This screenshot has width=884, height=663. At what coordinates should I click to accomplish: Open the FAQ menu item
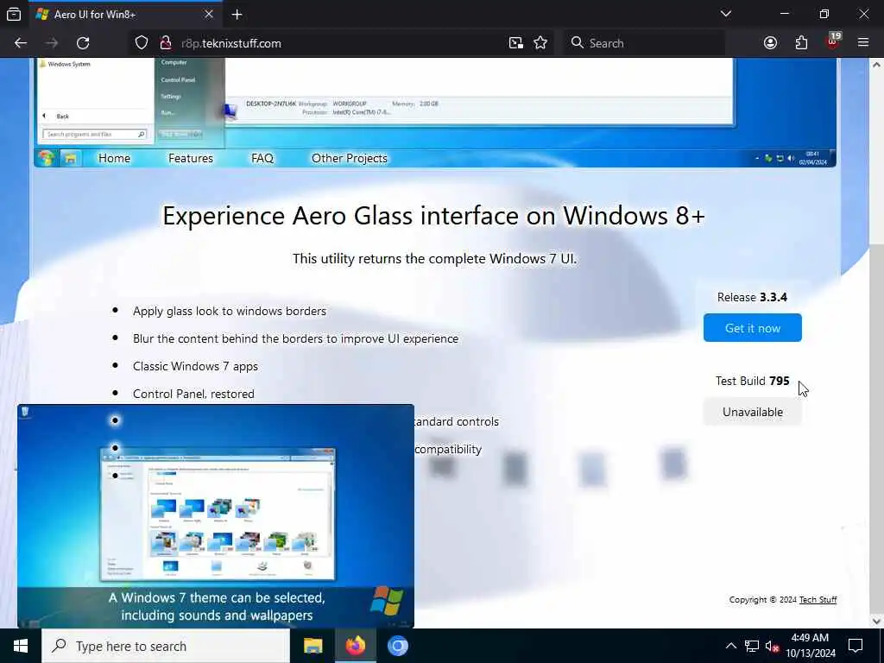coord(262,159)
